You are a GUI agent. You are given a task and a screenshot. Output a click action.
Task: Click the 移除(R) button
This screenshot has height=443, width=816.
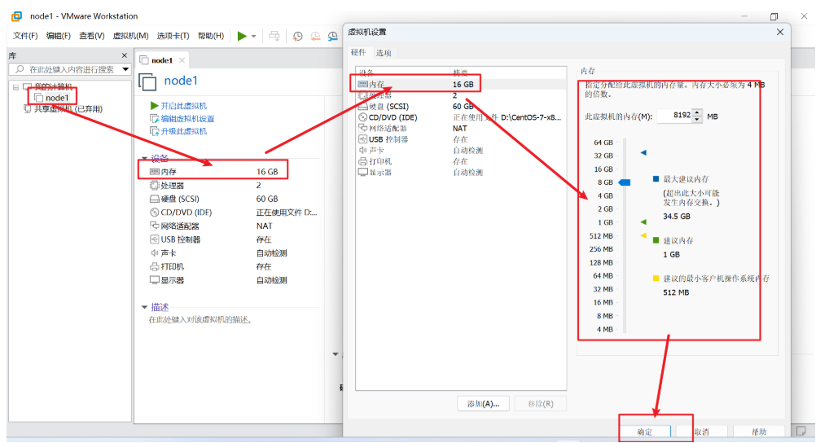[x=540, y=403]
